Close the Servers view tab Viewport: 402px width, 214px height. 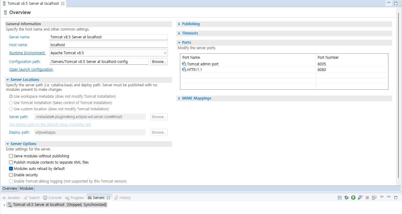[108, 198]
